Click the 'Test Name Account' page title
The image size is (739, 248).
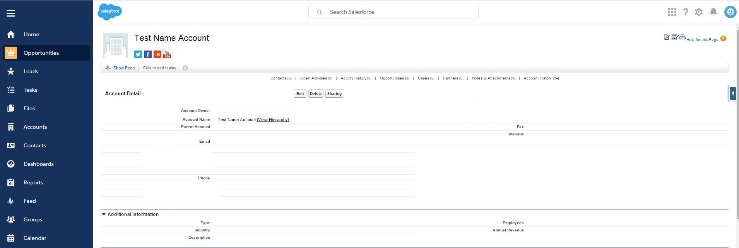click(171, 38)
